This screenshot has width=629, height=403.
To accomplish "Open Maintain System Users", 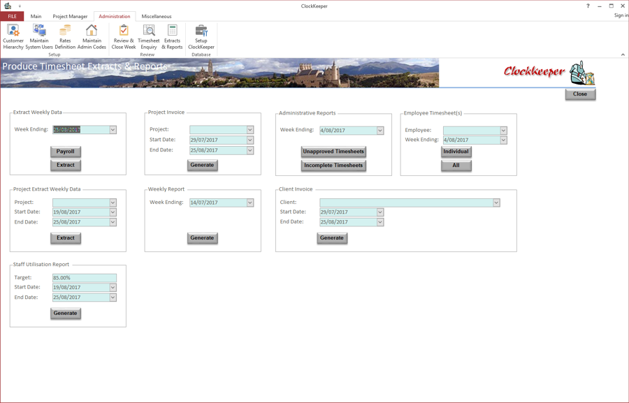I will point(39,36).
